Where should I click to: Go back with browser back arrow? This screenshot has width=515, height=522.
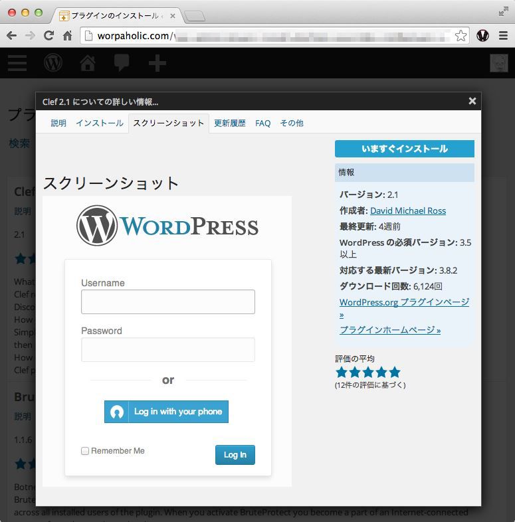coord(12,35)
